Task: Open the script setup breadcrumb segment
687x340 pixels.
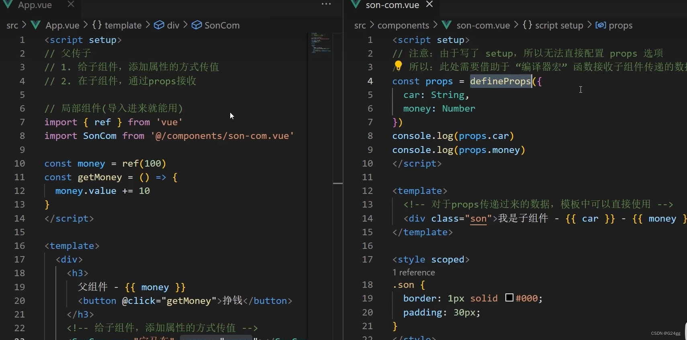Action: pos(559,25)
